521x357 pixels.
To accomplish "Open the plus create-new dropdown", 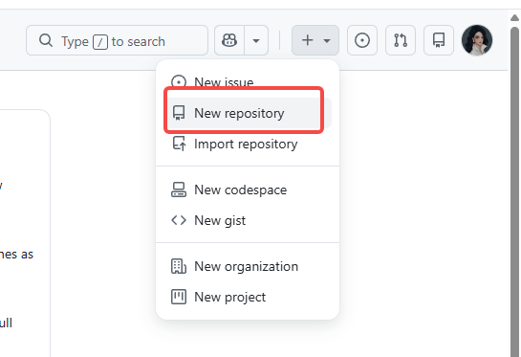I will (315, 40).
